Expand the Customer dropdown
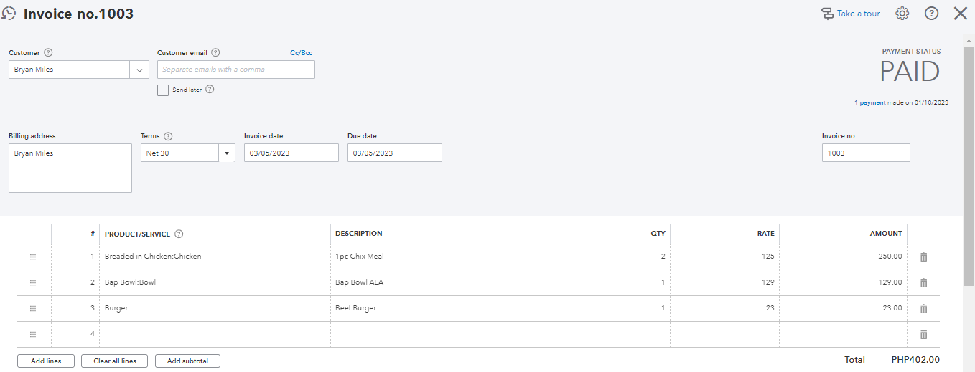 click(139, 70)
